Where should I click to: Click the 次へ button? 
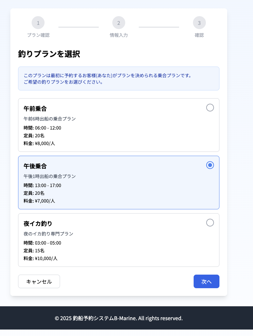point(206,281)
